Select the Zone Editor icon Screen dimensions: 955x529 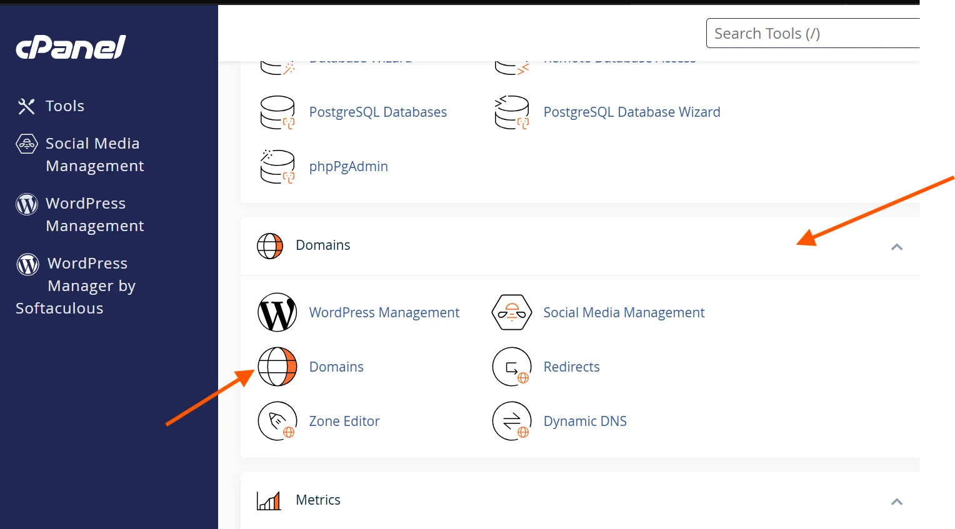pos(277,421)
